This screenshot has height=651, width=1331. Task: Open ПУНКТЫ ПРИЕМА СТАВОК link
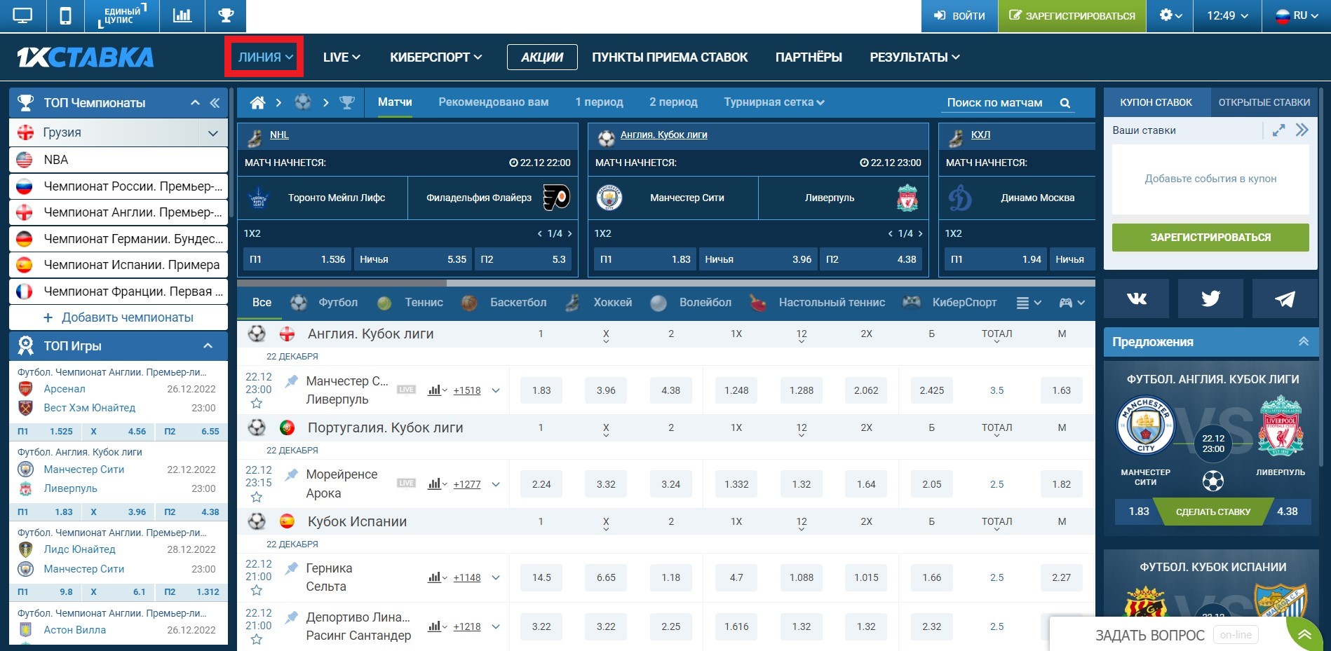670,57
